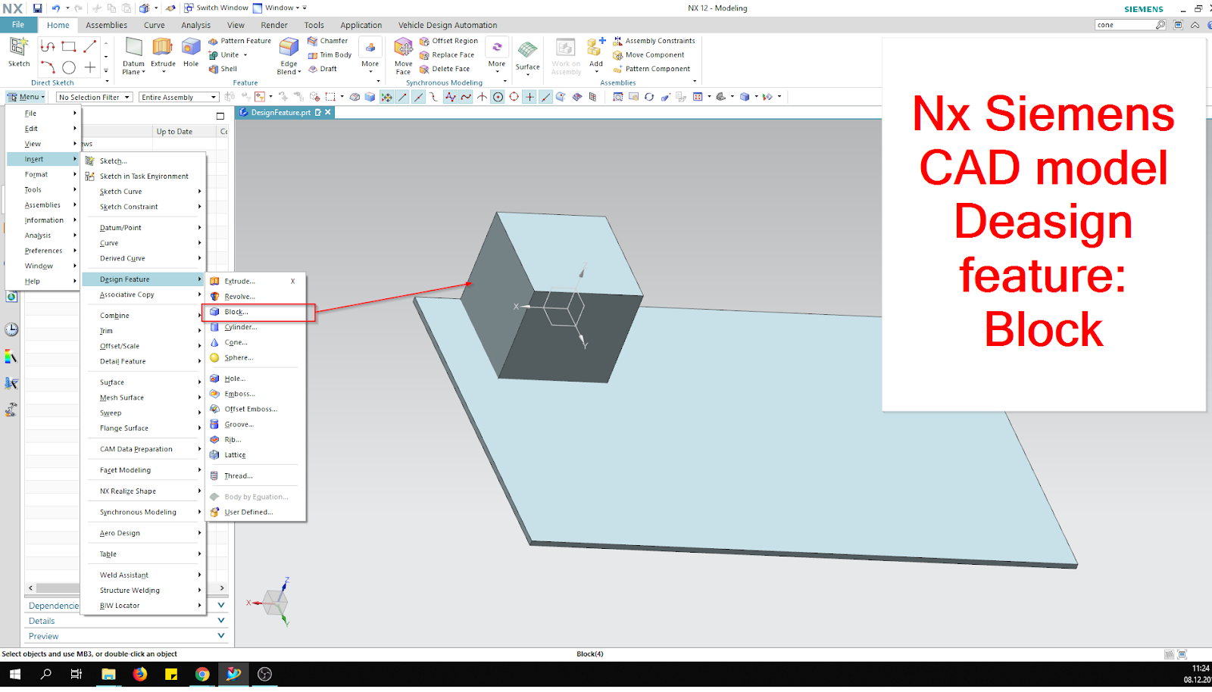This screenshot has height=692, width=1212.
Task: Click the Sketch tool icon in ribbon
Action: 19,51
